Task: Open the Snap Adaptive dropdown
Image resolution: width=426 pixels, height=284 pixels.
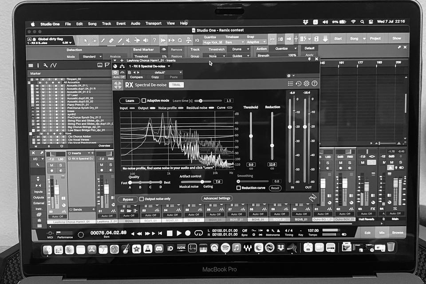Action: [256, 42]
